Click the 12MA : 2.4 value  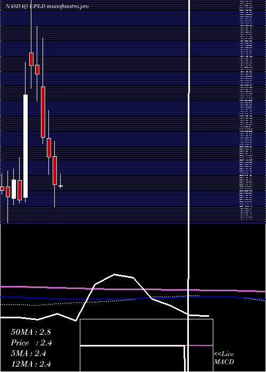(31, 363)
